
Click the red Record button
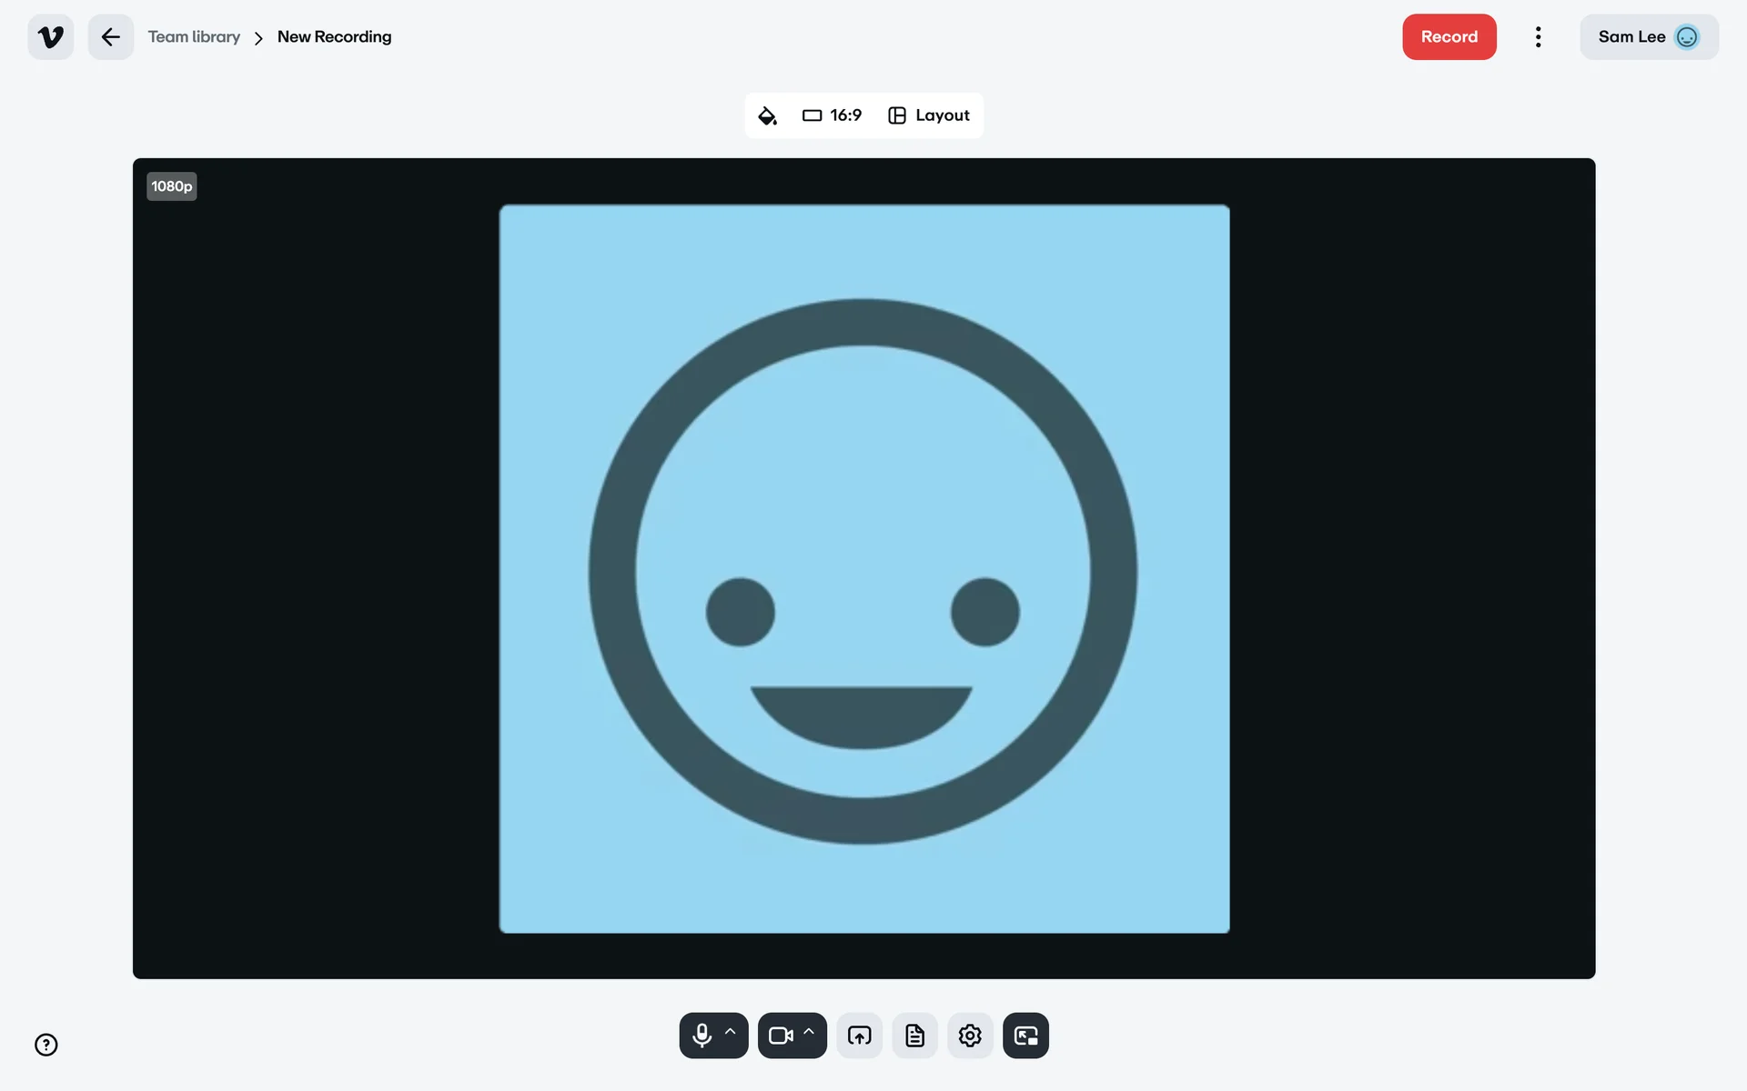click(1449, 37)
